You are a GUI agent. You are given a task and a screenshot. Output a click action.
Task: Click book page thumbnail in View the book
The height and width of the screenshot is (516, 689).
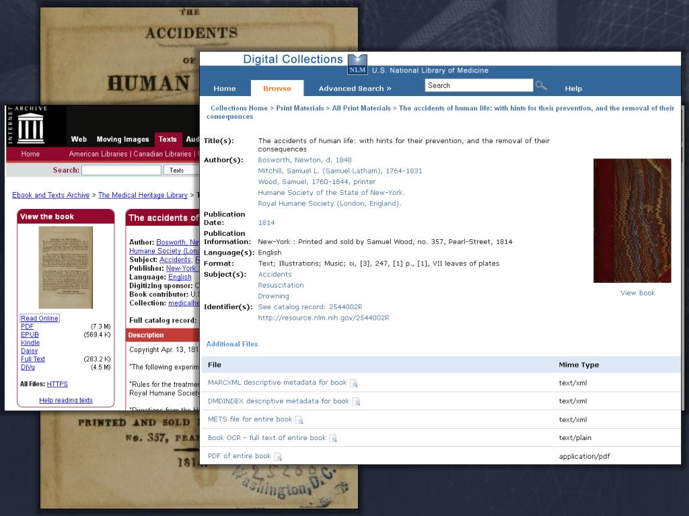(x=66, y=267)
